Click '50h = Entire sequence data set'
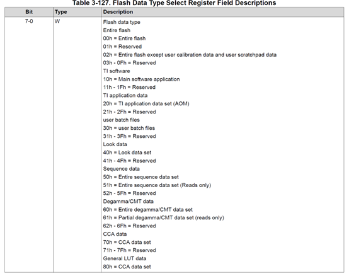 click(141, 177)
